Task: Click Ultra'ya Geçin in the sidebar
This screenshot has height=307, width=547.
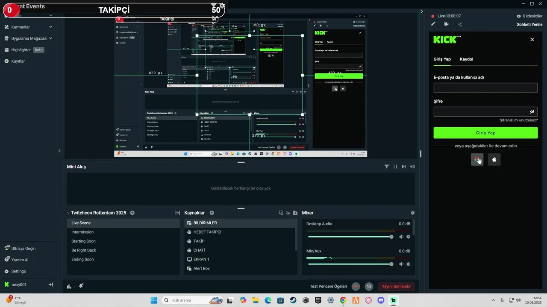Action: coord(20,248)
